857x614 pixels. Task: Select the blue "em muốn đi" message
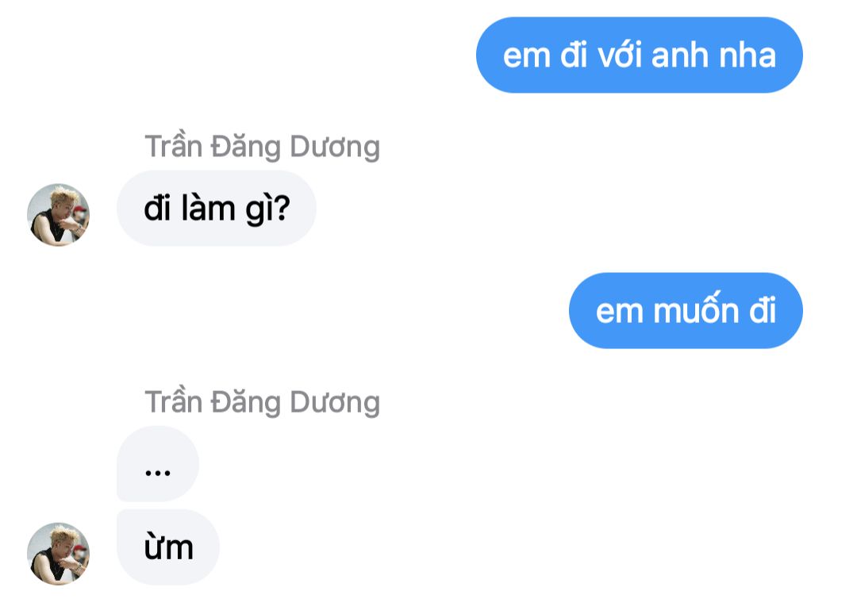tap(686, 310)
